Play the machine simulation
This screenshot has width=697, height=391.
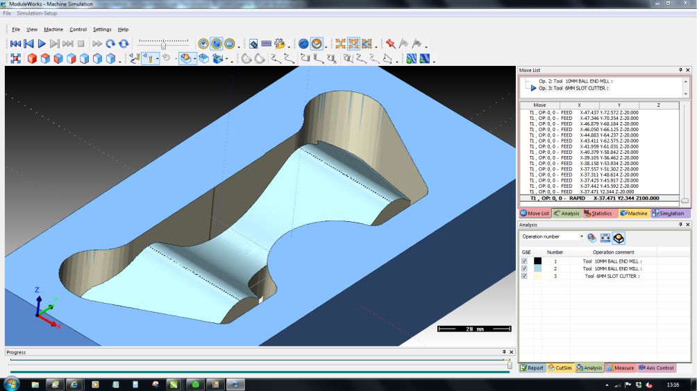click(x=42, y=44)
